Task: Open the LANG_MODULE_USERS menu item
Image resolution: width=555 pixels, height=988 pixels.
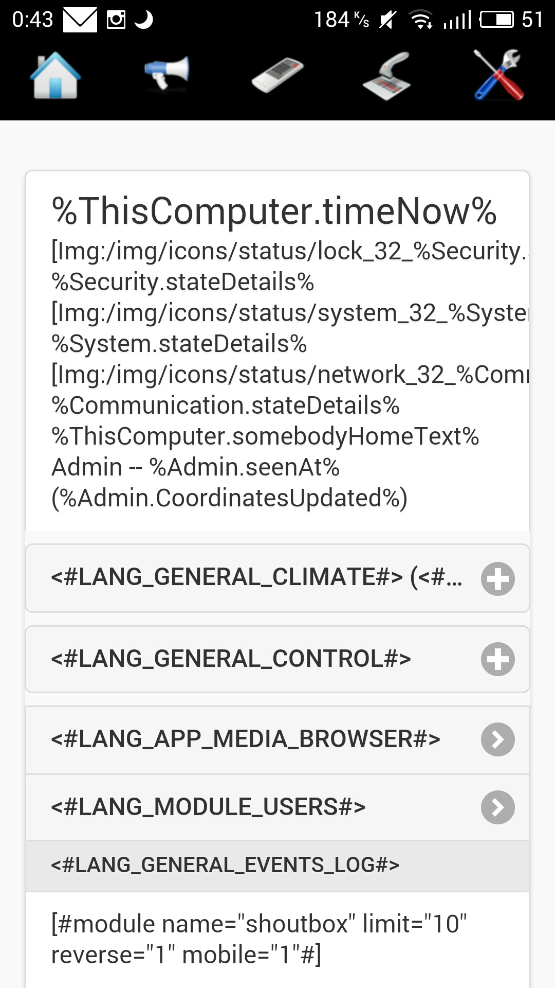Action: (208, 807)
